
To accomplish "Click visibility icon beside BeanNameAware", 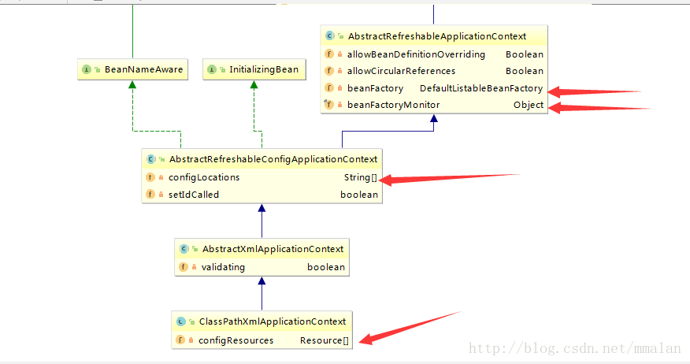I will (97, 70).
